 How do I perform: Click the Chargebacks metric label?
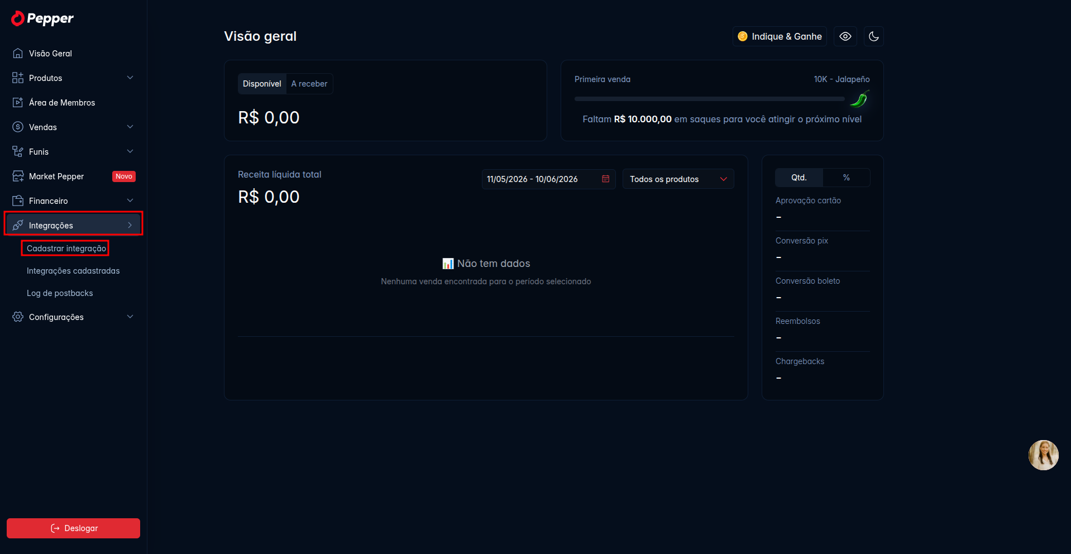800,361
